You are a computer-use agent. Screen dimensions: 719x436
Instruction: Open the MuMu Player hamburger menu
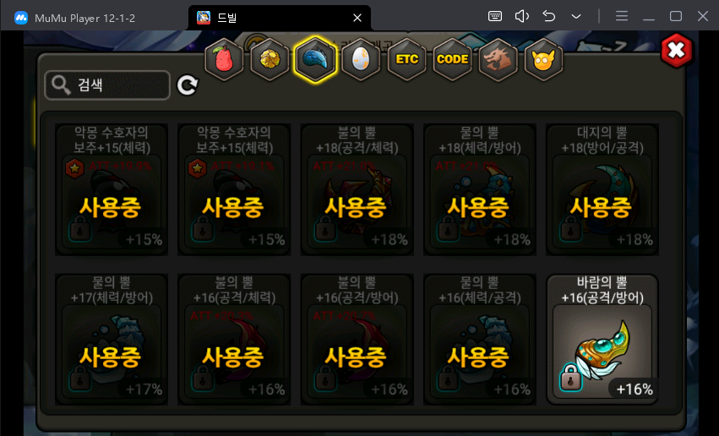(x=621, y=17)
